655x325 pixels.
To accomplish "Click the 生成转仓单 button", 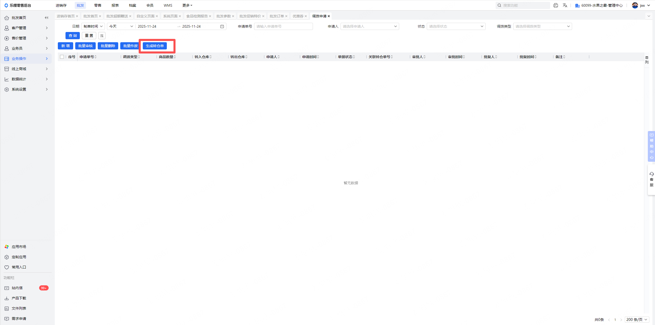I will pyautogui.click(x=155, y=46).
